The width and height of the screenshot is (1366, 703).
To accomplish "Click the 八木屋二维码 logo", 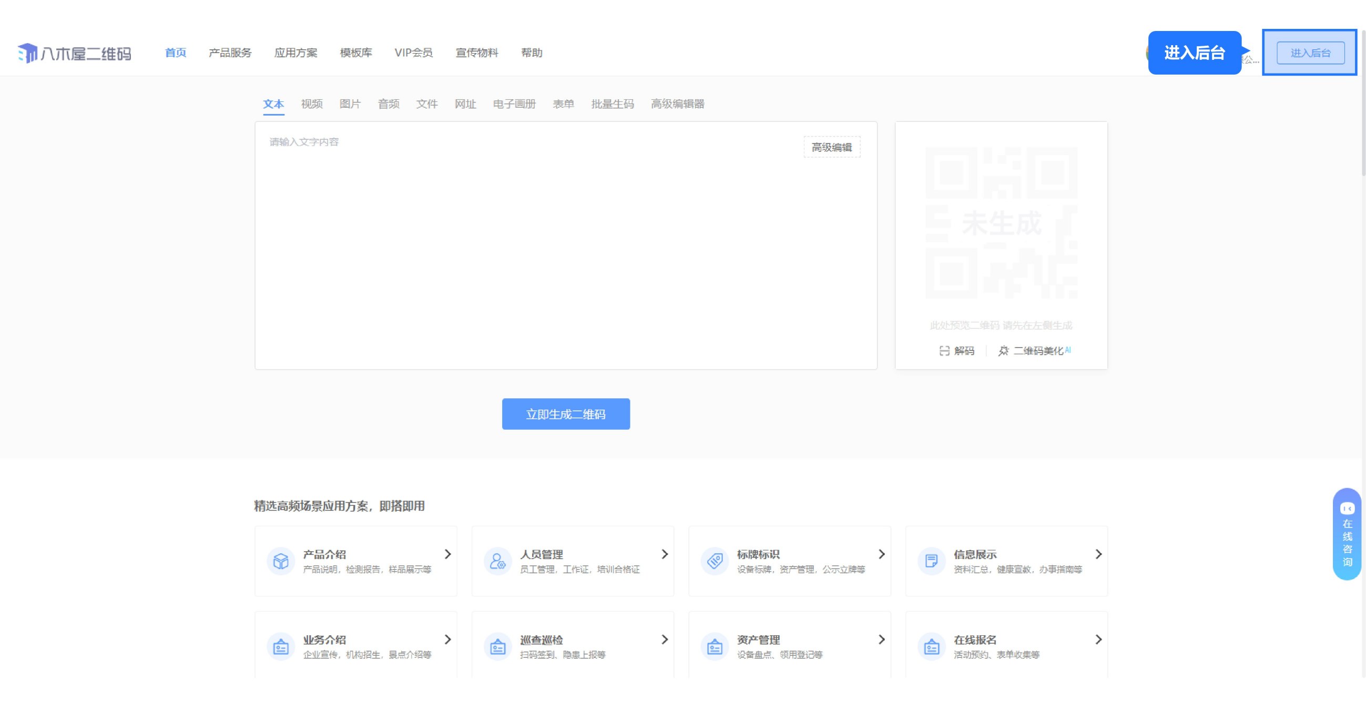I will coord(74,53).
